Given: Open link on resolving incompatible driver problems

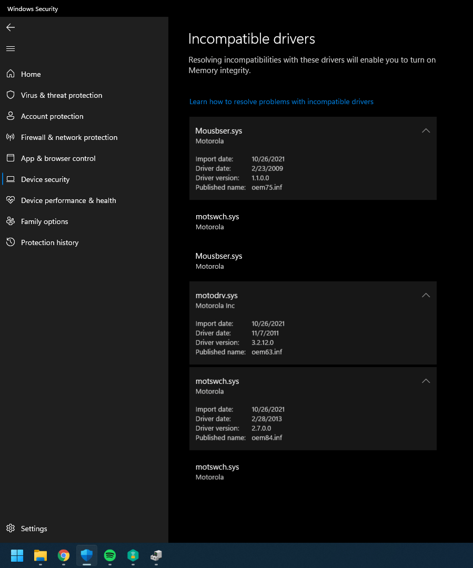Looking at the screenshot, I should 281,102.
